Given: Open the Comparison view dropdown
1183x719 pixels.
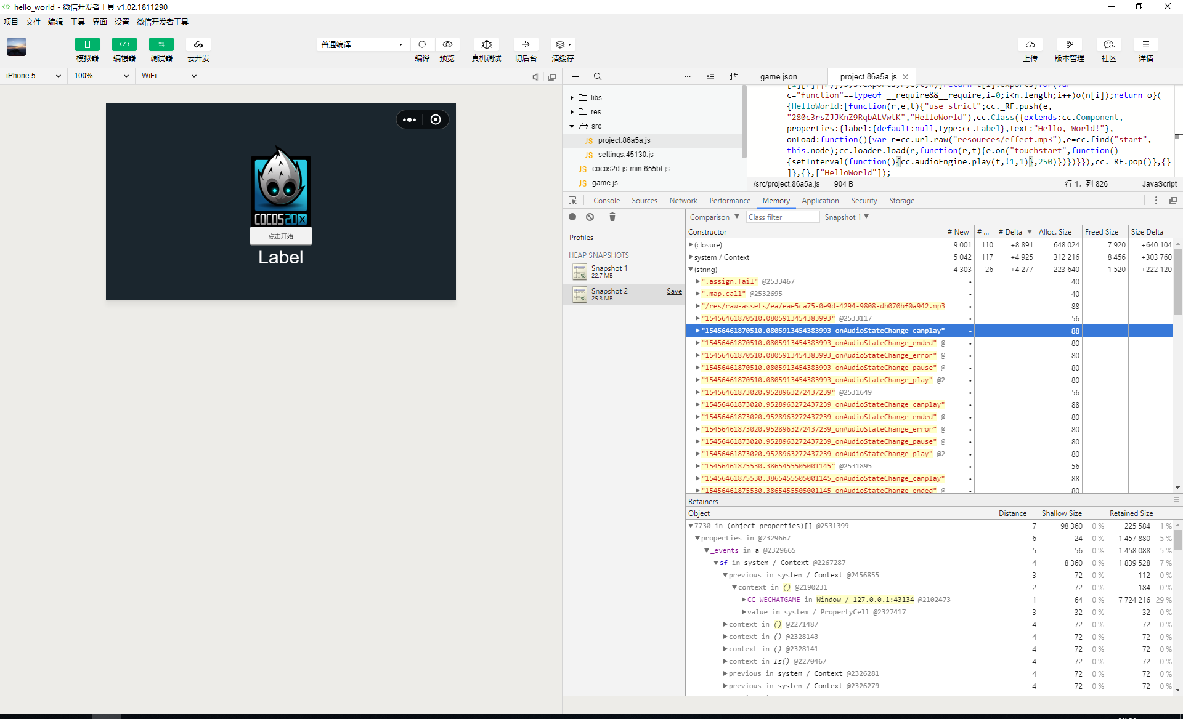Looking at the screenshot, I should [x=714, y=217].
